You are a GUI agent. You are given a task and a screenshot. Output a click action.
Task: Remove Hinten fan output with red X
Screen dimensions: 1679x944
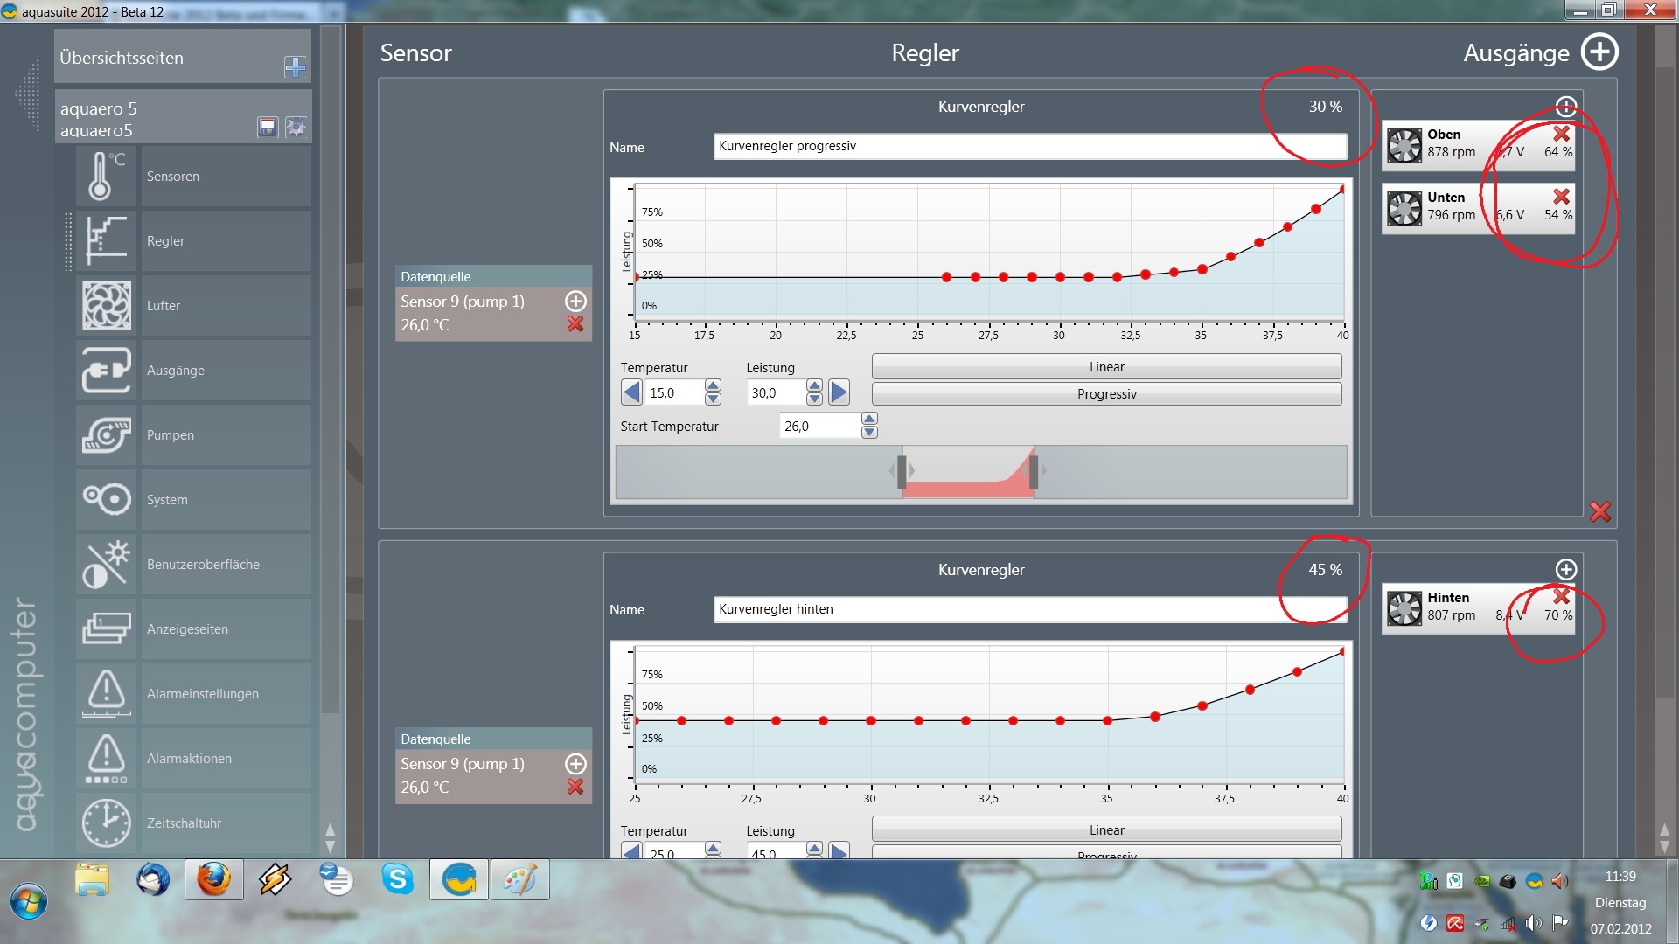pyautogui.click(x=1561, y=596)
